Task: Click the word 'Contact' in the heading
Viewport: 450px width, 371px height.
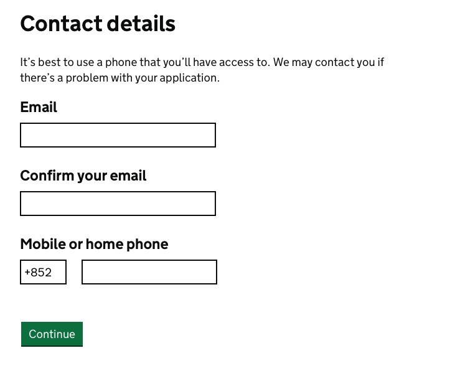Action: click(61, 24)
